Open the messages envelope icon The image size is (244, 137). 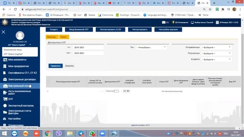164,22
